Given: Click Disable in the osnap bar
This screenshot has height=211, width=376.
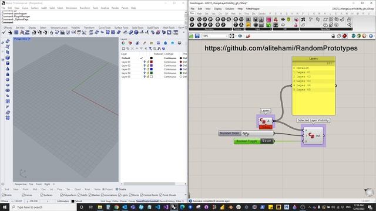Looking at the screenshot, I should pos(120,189).
